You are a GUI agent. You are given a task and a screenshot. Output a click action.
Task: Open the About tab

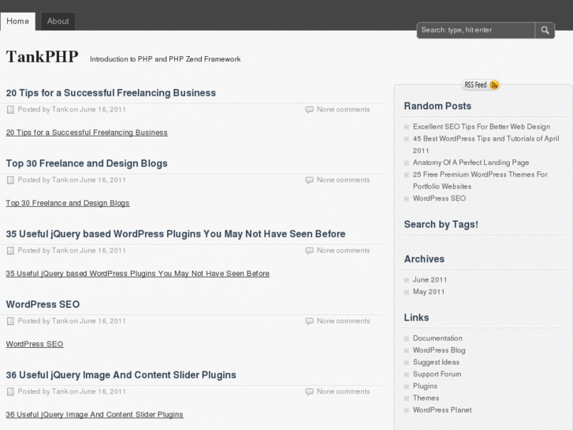pyautogui.click(x=58, y=21)
